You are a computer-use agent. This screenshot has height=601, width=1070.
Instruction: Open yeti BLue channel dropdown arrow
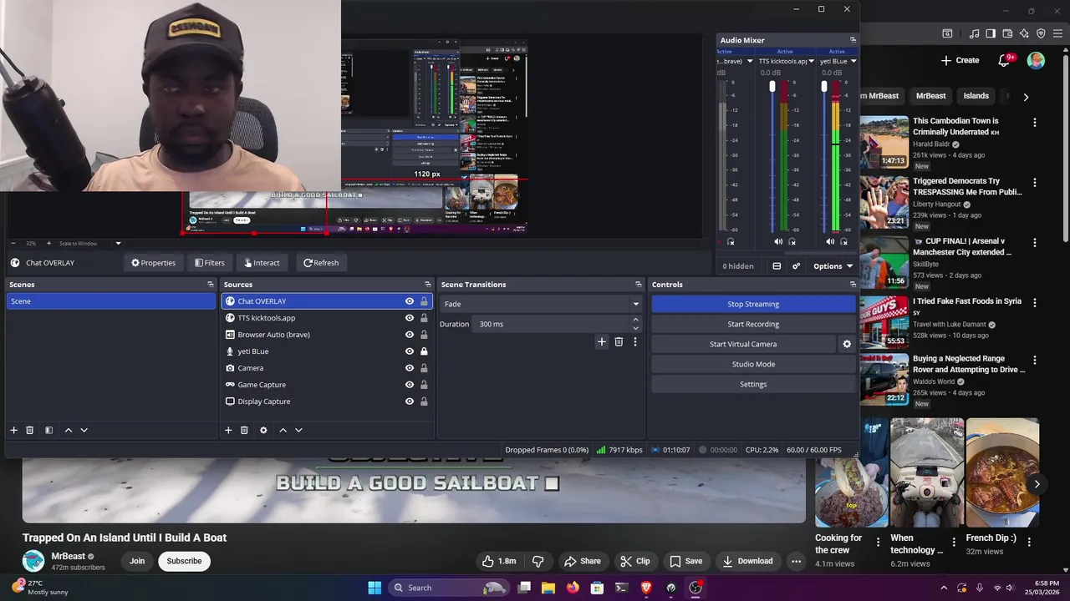(x=853, y=61)
